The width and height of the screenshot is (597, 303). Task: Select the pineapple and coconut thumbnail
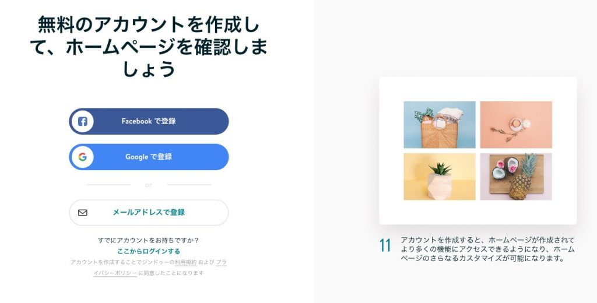(x=516, y=177)
